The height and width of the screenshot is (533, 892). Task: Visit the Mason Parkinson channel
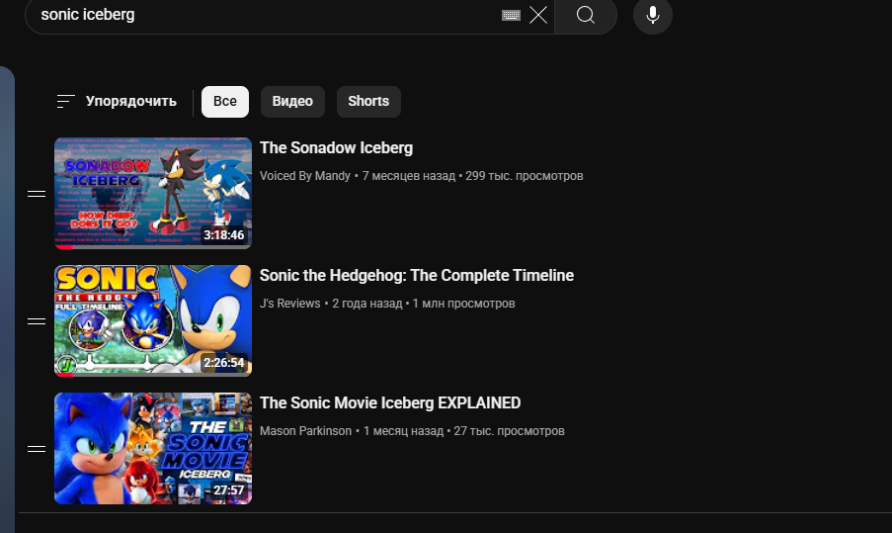305,431
